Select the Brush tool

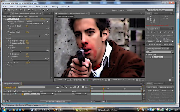tap(40, 10)
